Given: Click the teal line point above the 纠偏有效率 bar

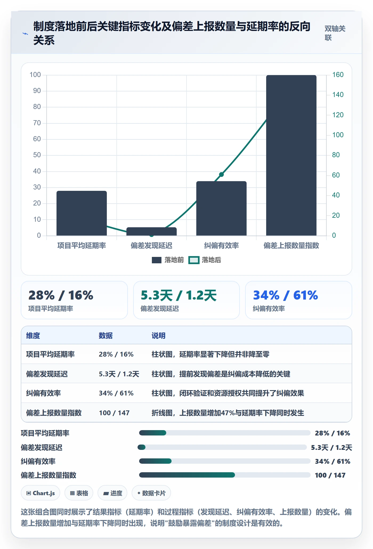Looking at the screenshot, I should [x=221, y=175].
